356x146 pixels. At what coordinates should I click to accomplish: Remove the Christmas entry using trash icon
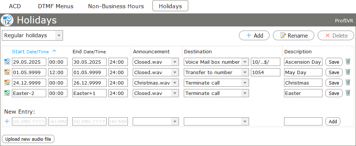coord(348,83)
